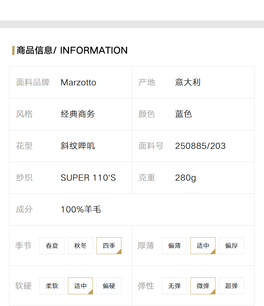264x306 pixels.
Task: Choose 适中 in the 软硬 row
Action: point(80,286)
